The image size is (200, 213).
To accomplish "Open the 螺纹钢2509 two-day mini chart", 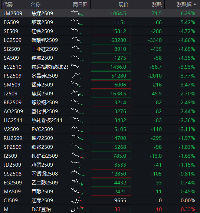I will [x=77, y=102].
